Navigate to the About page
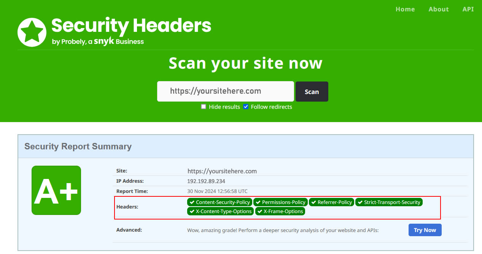 coord(439,9)
